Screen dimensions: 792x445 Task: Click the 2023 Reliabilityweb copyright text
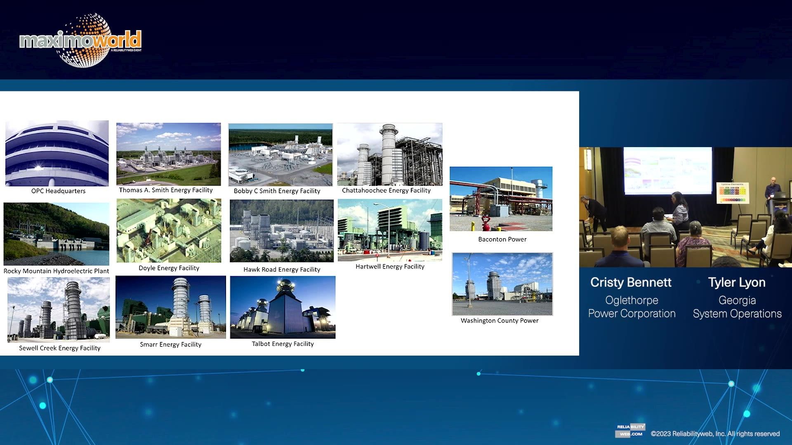715,433
